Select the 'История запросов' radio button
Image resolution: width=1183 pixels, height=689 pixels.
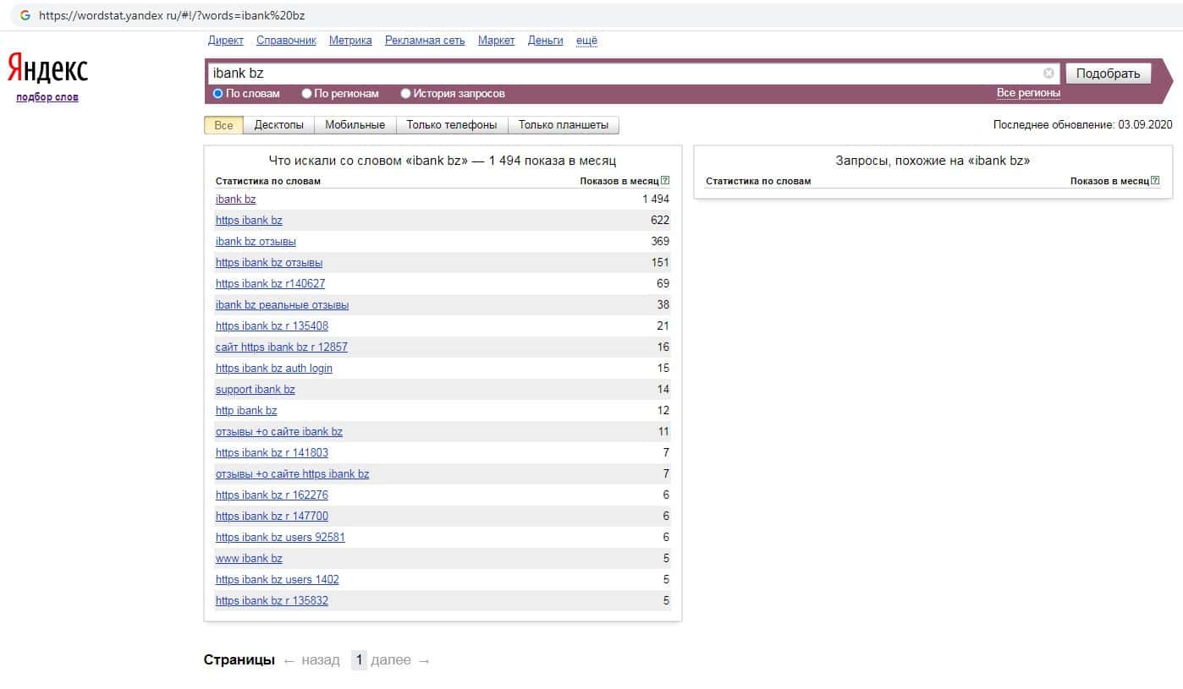click(406, 94)
